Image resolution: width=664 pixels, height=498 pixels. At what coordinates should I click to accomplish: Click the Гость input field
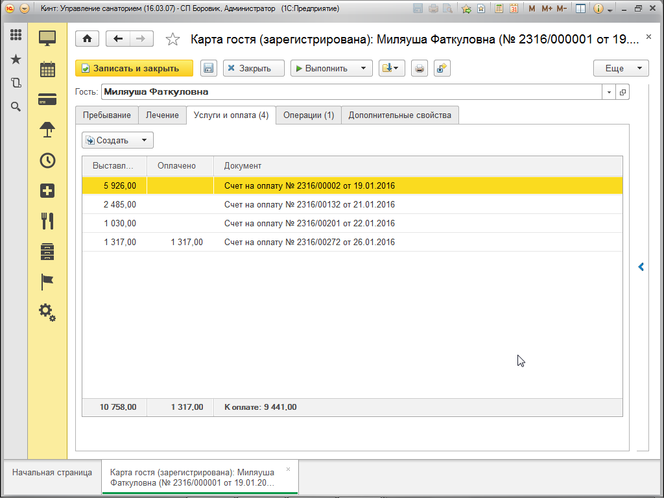pyautogui.click(x=351, y=92)
